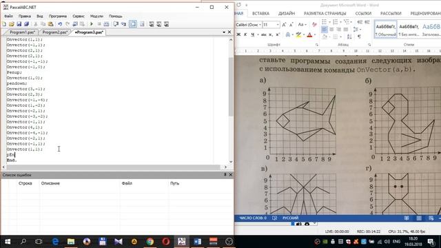Open the Помощь menu
This screenshot has height=248, width=441.
115,16
